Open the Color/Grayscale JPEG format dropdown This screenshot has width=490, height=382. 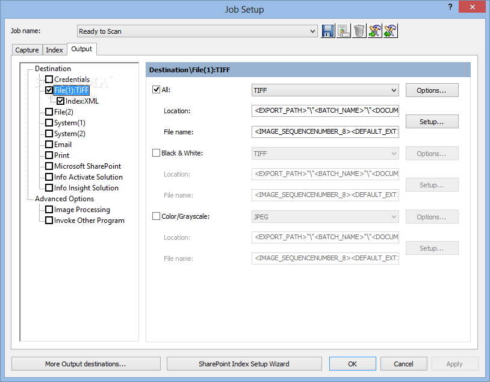tap(325, 217)
